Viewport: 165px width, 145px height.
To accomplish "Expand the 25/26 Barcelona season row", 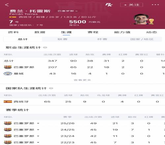I will coord(38,123).
